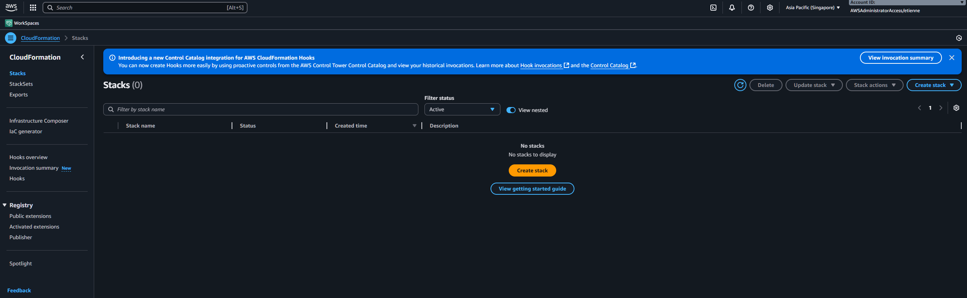
Task: Open Infrastructure Composer from sidebar
Action: coord(39,121)
